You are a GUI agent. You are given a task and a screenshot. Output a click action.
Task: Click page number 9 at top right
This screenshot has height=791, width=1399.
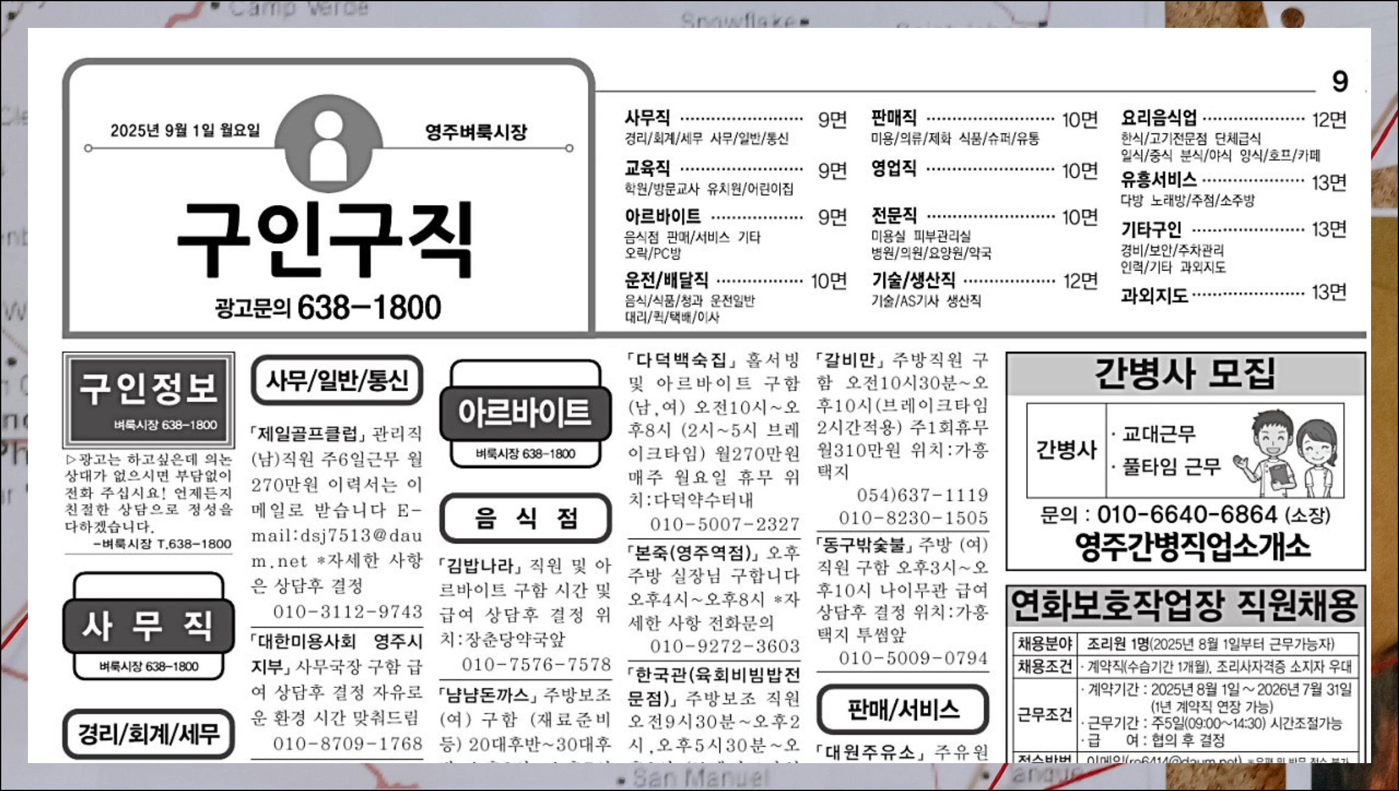coord(1339,82)
